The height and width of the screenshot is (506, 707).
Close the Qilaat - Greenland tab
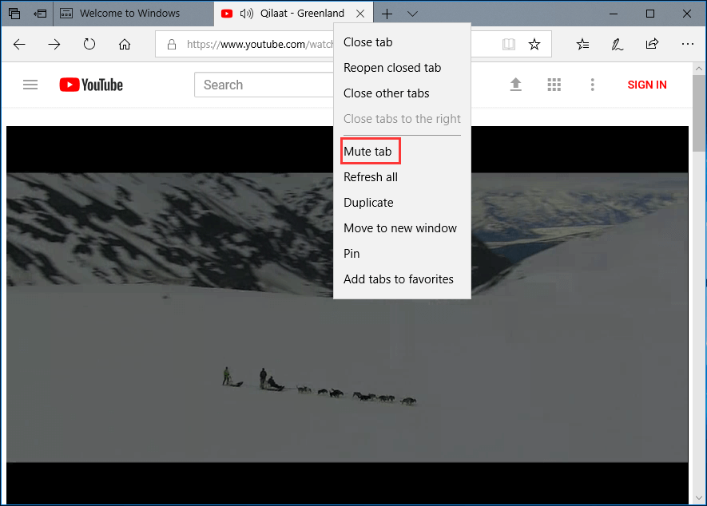click(x=360, y=14)
